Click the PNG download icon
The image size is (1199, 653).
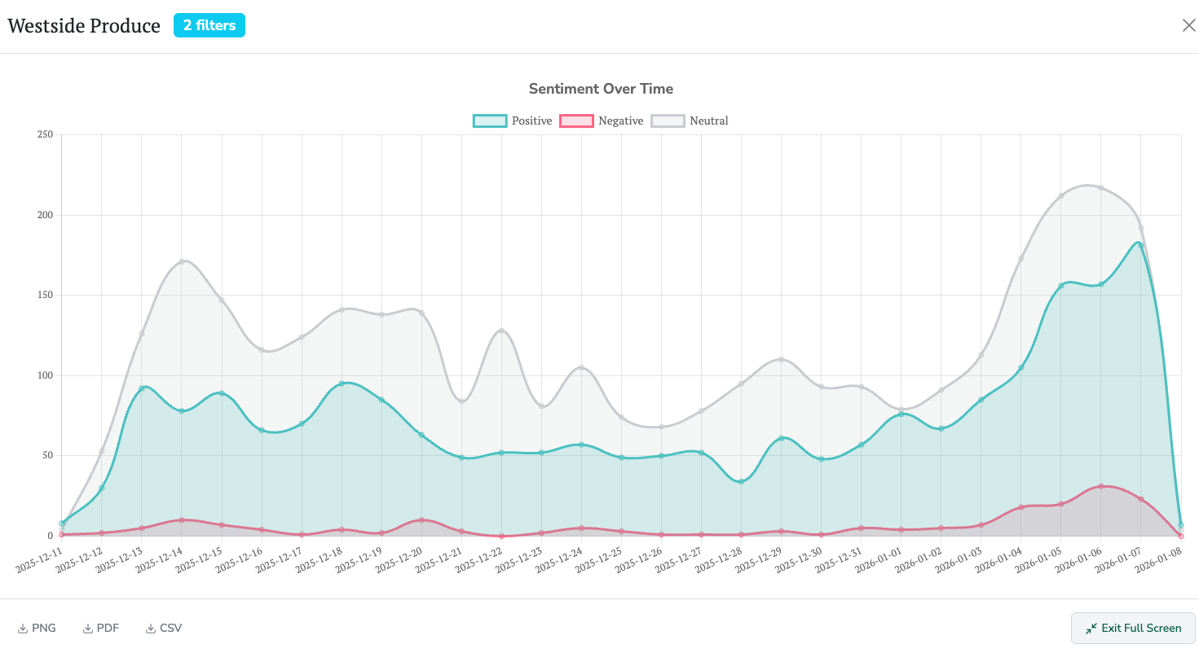pyautogui.click(x=23, y=629)
